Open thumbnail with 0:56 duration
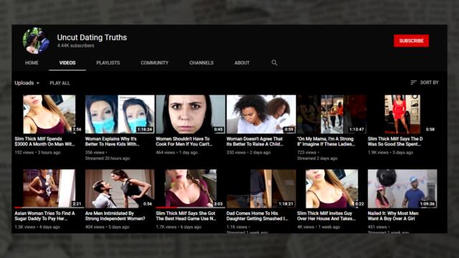459x258 pixels. [120, 188]
